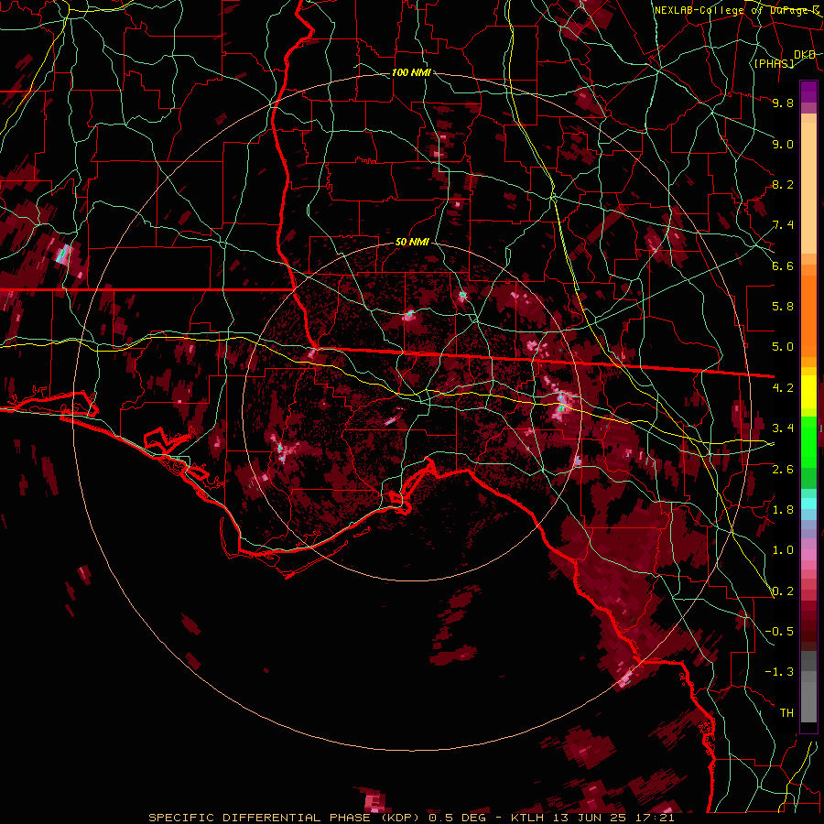The image size is (824, 824).
Task: Click the [PHAS] unit label
Action: point(774,63)
